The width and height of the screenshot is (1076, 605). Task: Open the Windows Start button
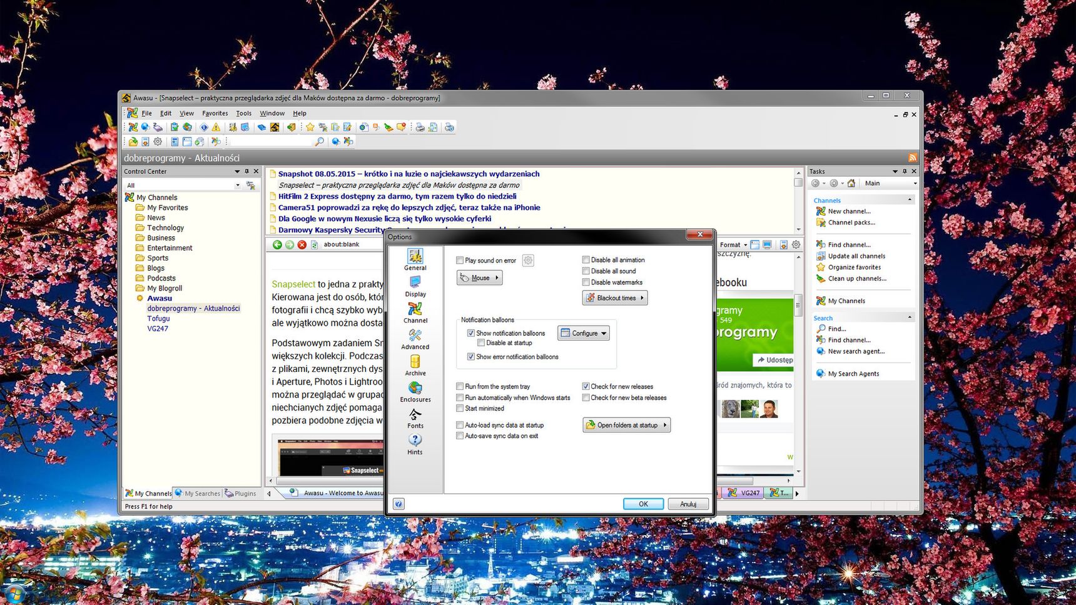coord(14,593)
